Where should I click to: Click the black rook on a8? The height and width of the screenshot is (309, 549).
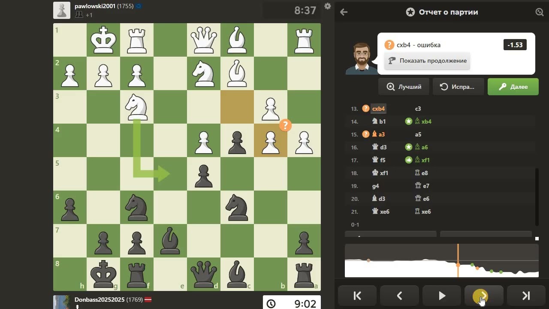point(304,274)
